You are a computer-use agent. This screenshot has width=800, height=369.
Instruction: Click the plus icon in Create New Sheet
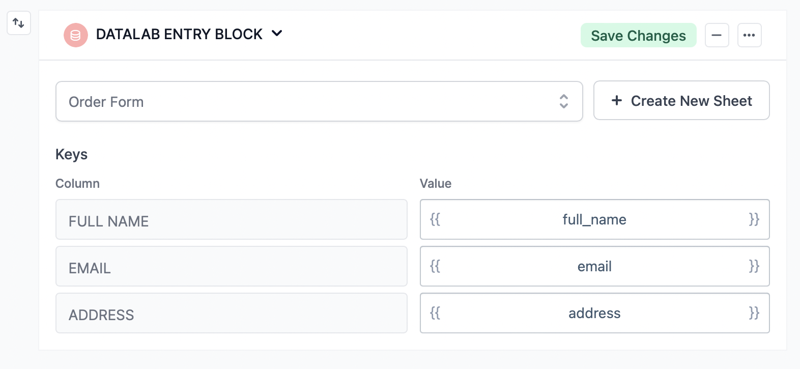617,100
